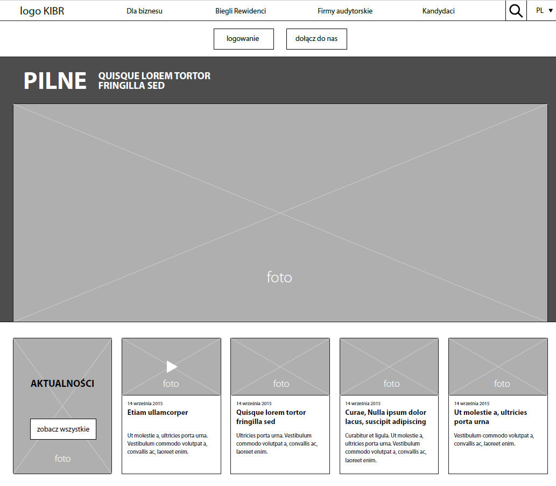Select Firmy audytorskie in navigation
This screenshot has width=556, height=486.
(x=344, y=11)
